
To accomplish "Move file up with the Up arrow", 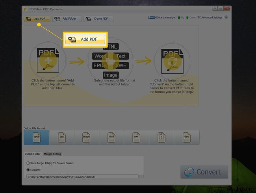I will coord(181,17).
